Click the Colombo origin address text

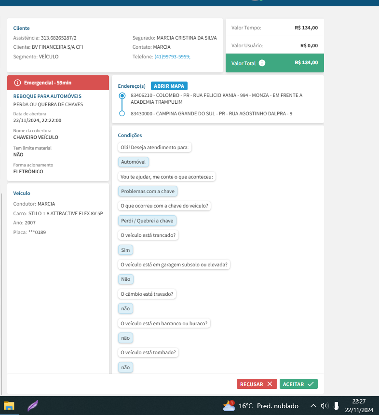coord(217,98)
